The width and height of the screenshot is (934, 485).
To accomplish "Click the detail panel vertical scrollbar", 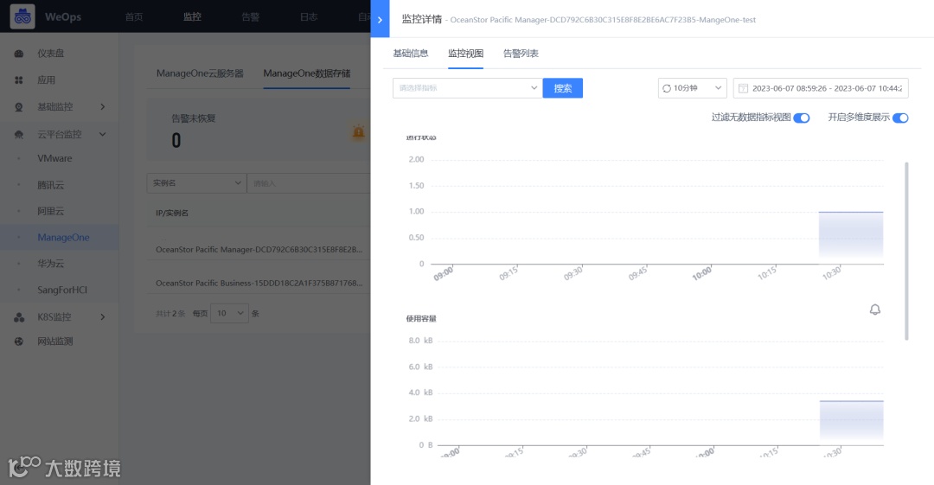I will tap(906, 251).
